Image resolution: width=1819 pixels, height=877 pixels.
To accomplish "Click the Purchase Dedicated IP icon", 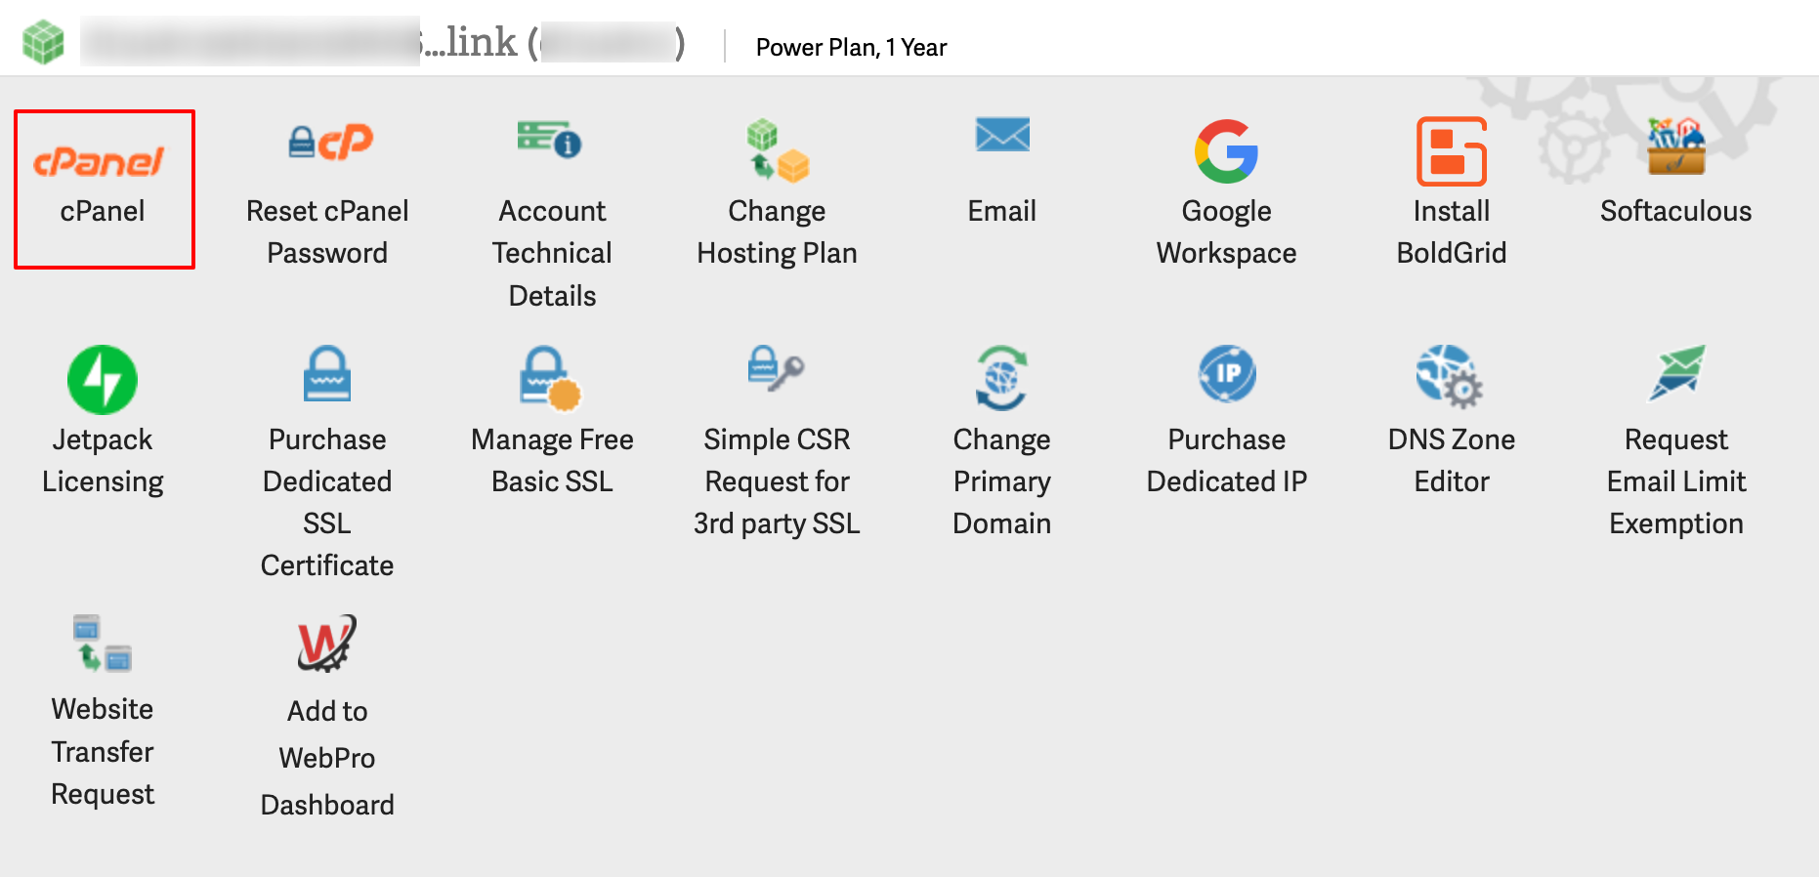I will [x=1227, y=374].
